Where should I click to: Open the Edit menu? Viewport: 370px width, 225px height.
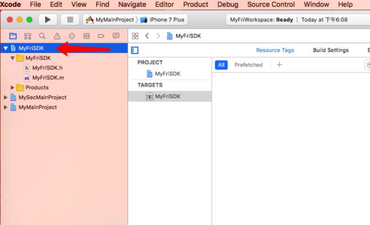(56, 5)
